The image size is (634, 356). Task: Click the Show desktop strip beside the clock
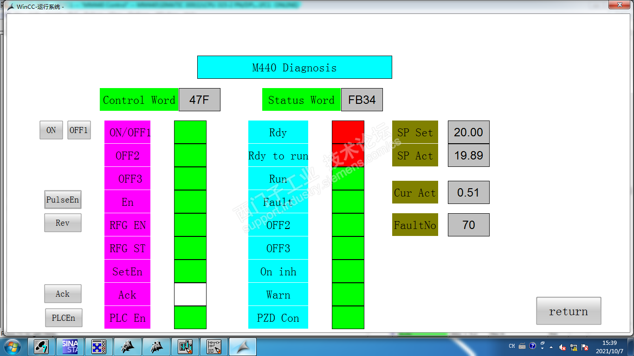point(631,347)
